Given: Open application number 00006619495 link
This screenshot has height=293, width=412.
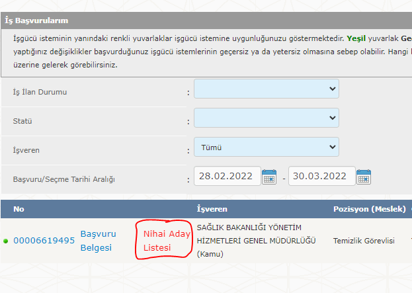Looking at the screenshot, I should click(x=44, y=241).
